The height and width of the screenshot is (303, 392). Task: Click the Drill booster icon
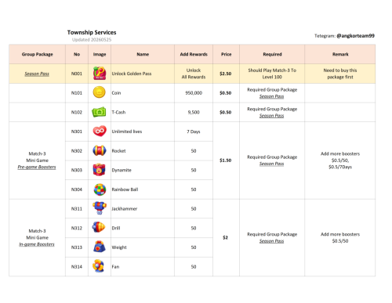coord(99,227)
